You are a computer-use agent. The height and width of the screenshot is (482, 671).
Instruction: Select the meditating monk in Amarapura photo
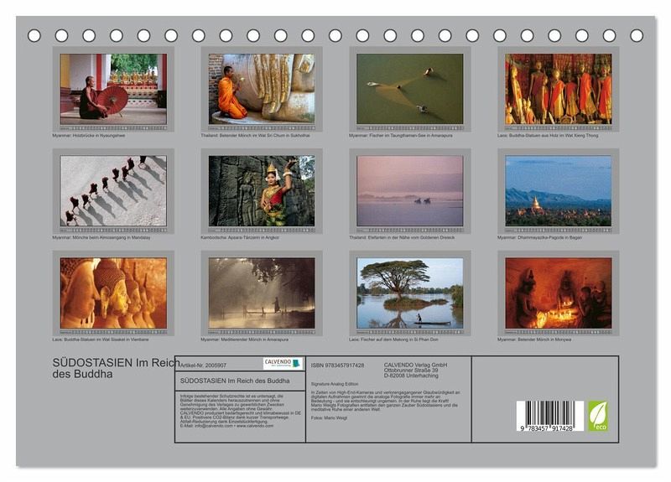point(262,293)
